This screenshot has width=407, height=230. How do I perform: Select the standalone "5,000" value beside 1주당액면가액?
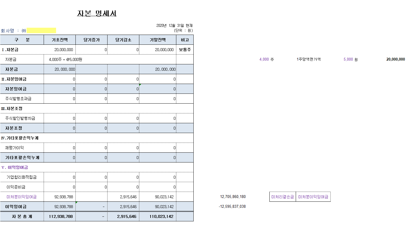pos(348,59)
